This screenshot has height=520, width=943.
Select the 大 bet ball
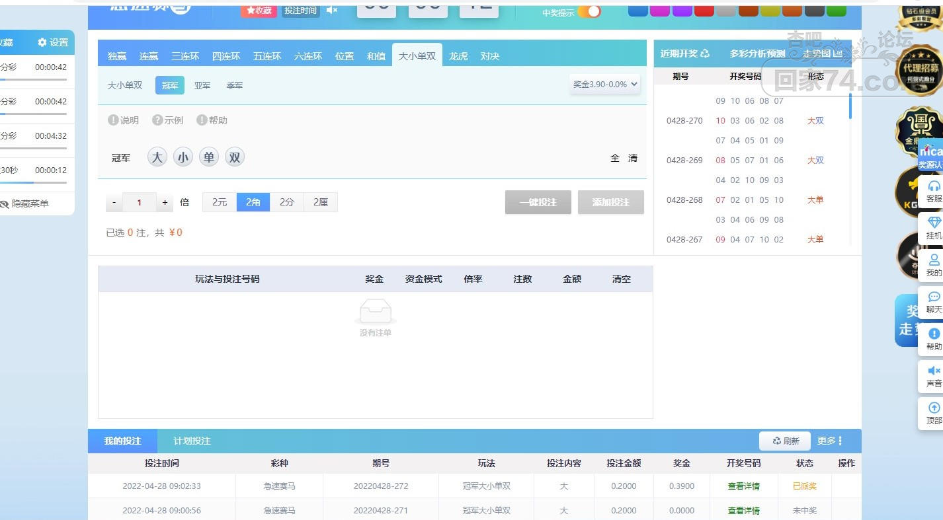[x=157, y=157]
